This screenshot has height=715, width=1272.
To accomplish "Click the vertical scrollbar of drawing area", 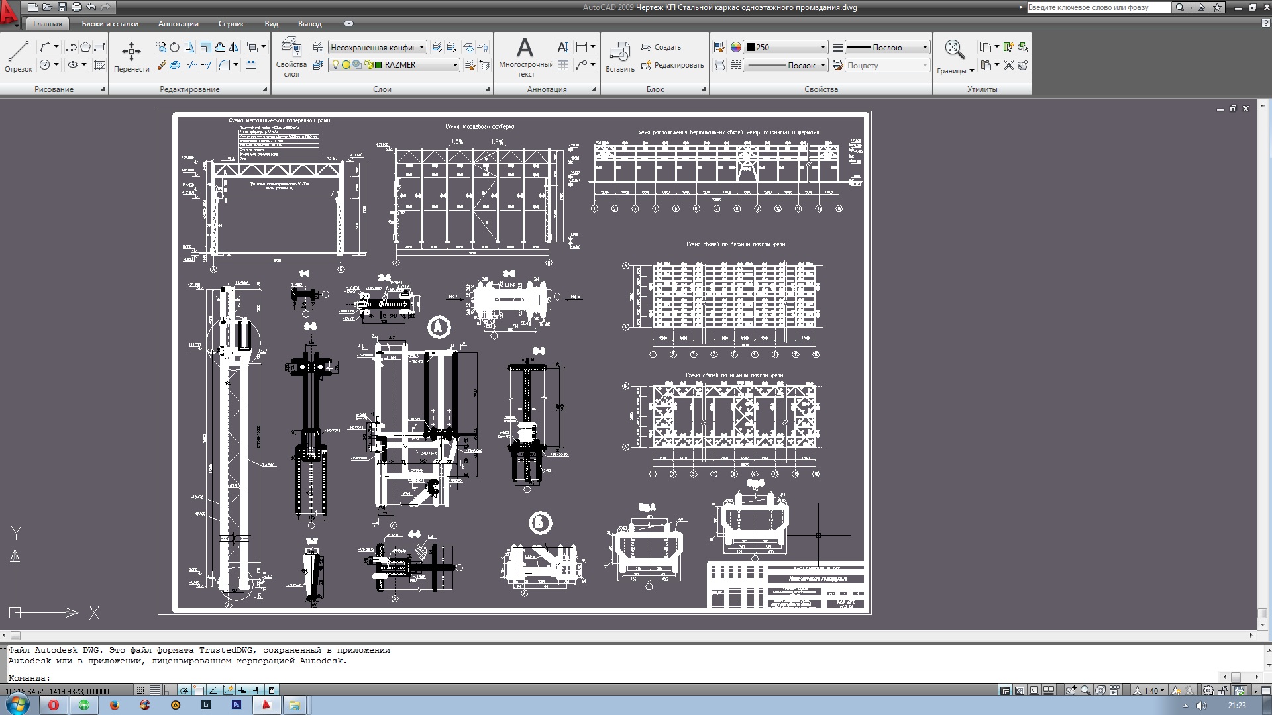I will click(x=1262, y=364).
